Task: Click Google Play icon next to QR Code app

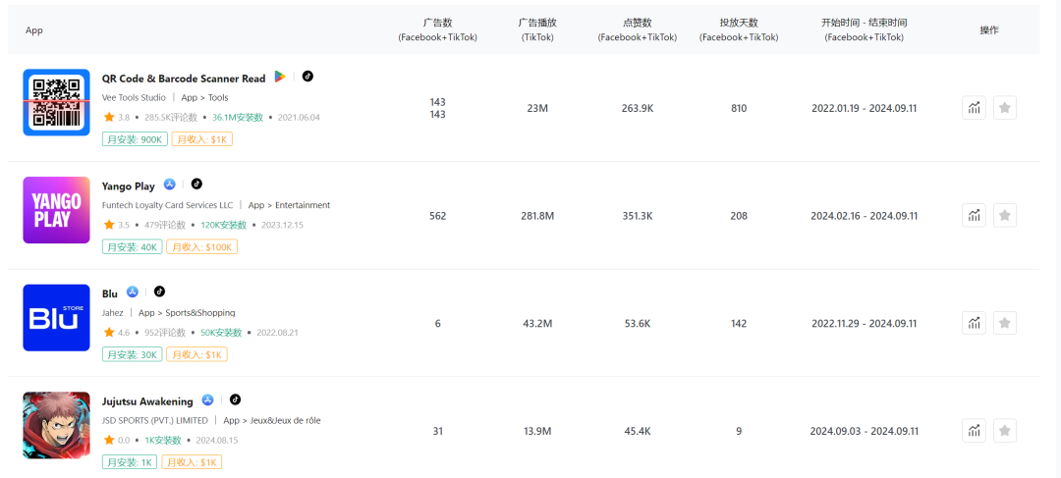Action: tap(279, 78)
